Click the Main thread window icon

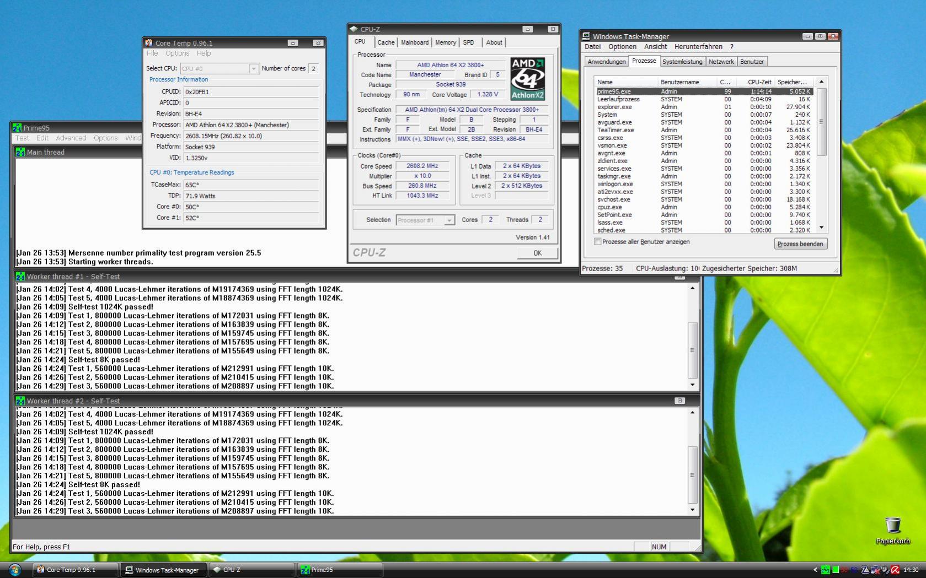point(21,152)
